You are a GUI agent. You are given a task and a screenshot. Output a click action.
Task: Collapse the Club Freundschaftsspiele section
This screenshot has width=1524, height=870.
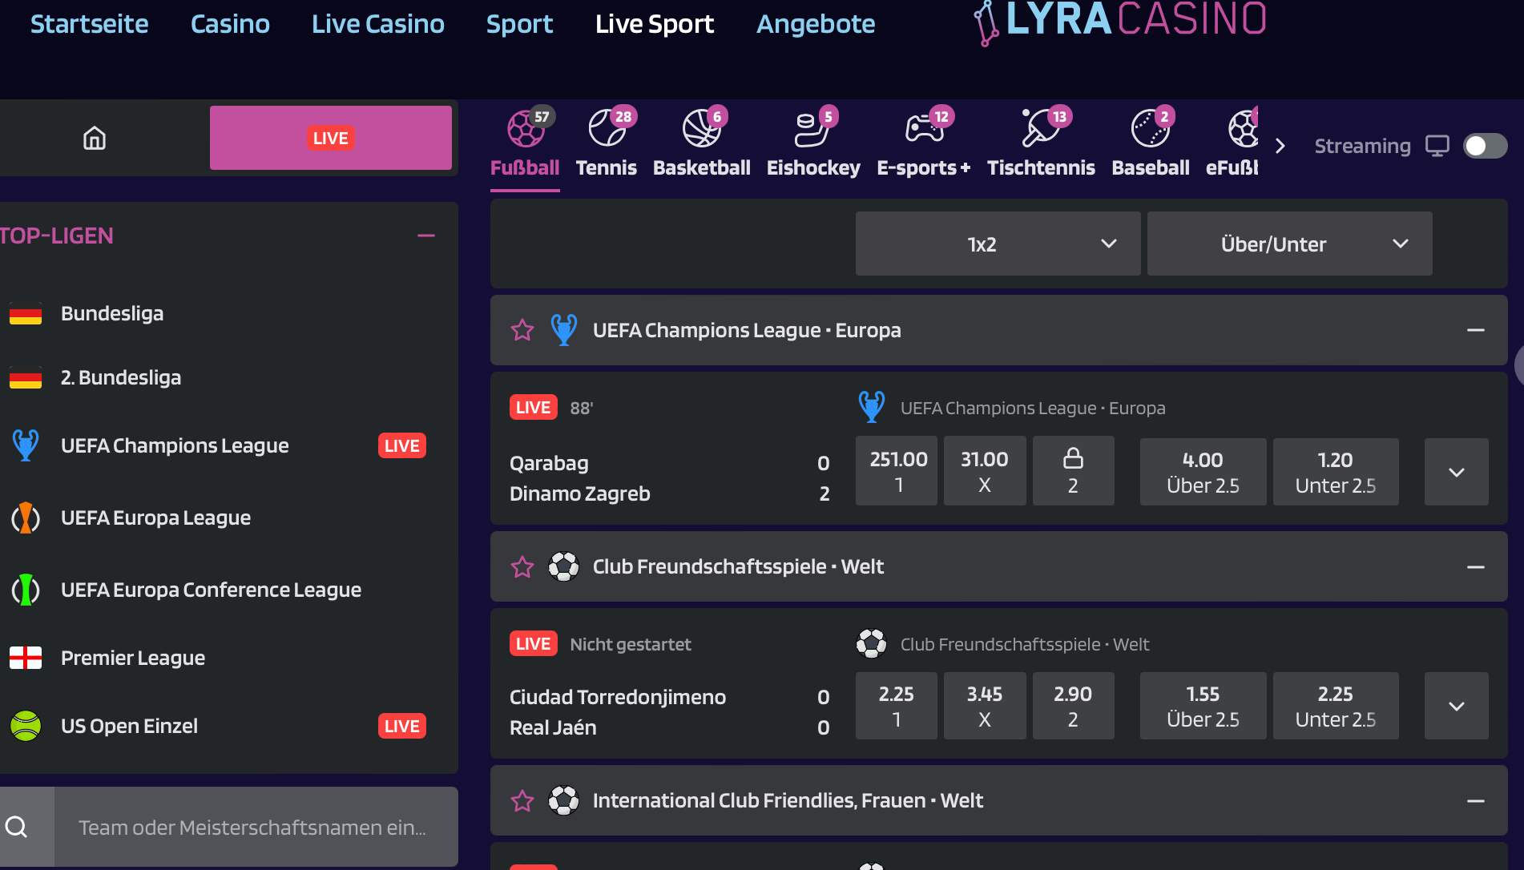point(1476,567)
